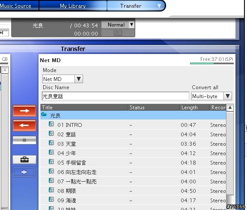Click the music note icon of 02 童話
The image size is (247, 210).
pyautogui.click(x=51, y=134)
